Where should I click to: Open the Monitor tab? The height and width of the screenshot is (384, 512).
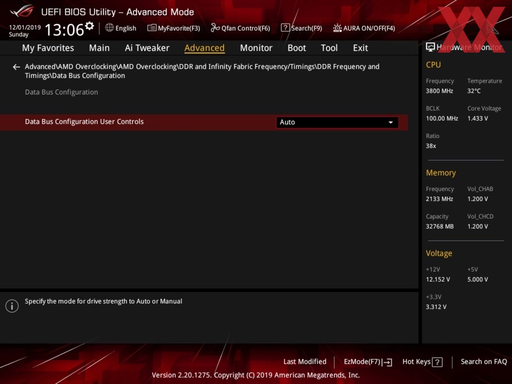click(256, 48)
